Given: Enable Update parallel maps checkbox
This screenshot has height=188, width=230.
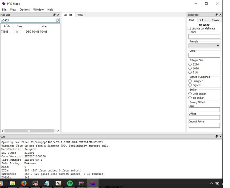Looking at the screenshot, I should pyautogui.click(x=190, y=29).
